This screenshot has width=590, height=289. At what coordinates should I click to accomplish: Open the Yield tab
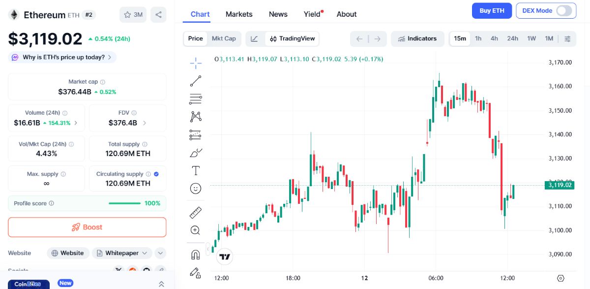point(311,14)
